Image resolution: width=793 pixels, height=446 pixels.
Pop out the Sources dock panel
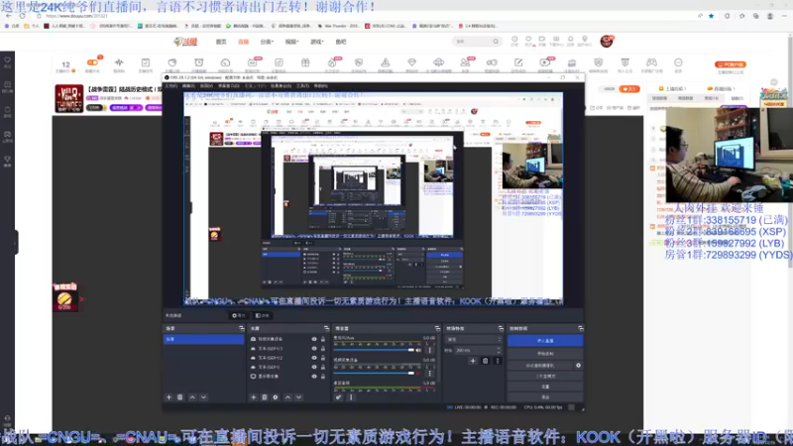(326, 329)
